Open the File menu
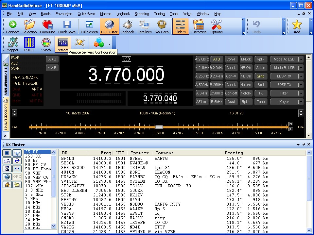Viewport: 314px width, 235px height. [x=9, y=14]
